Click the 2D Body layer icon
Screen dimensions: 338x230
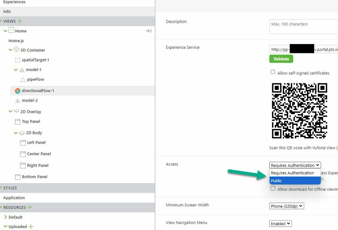click(x=22, y=133)
